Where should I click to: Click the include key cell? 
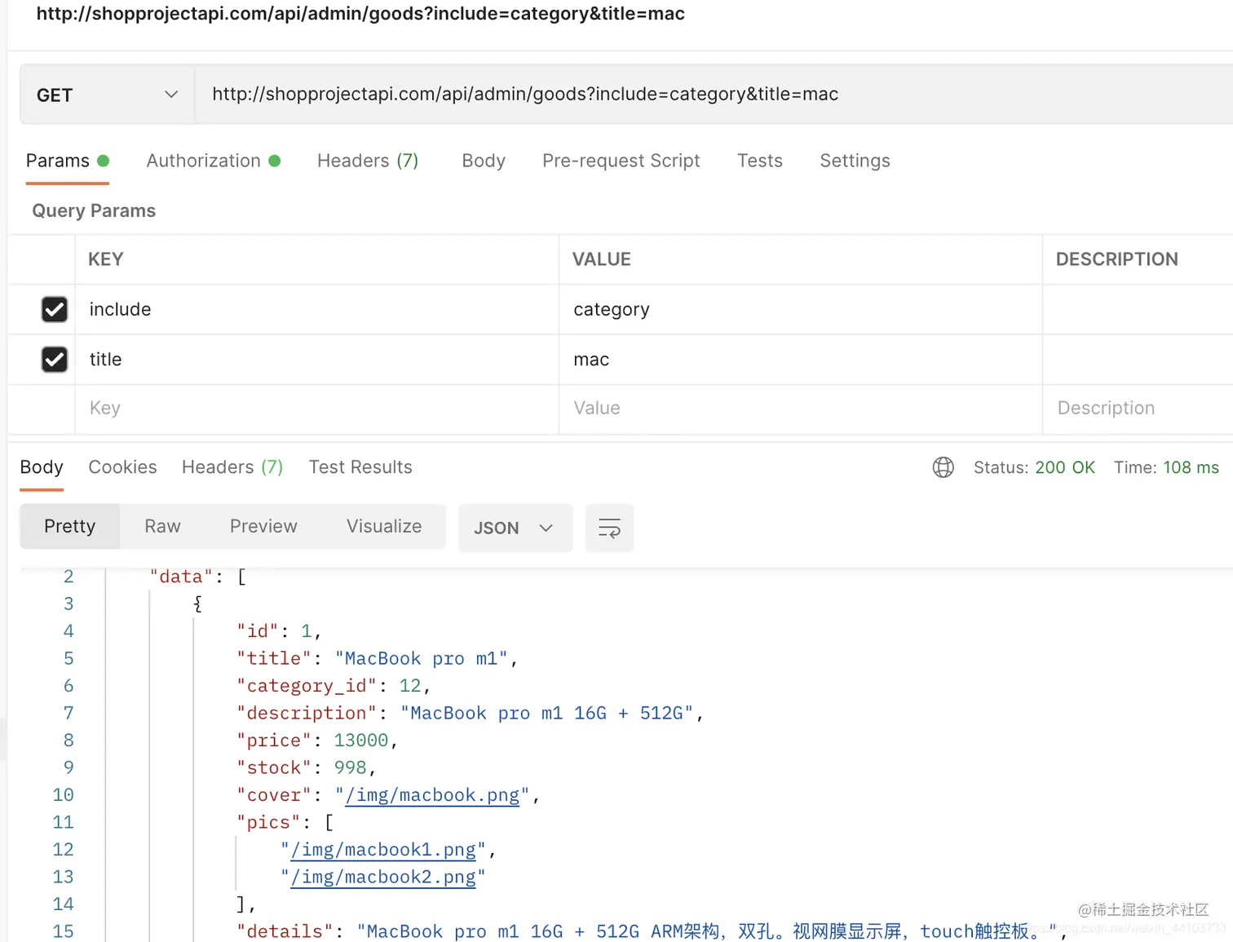click(317, 309)
